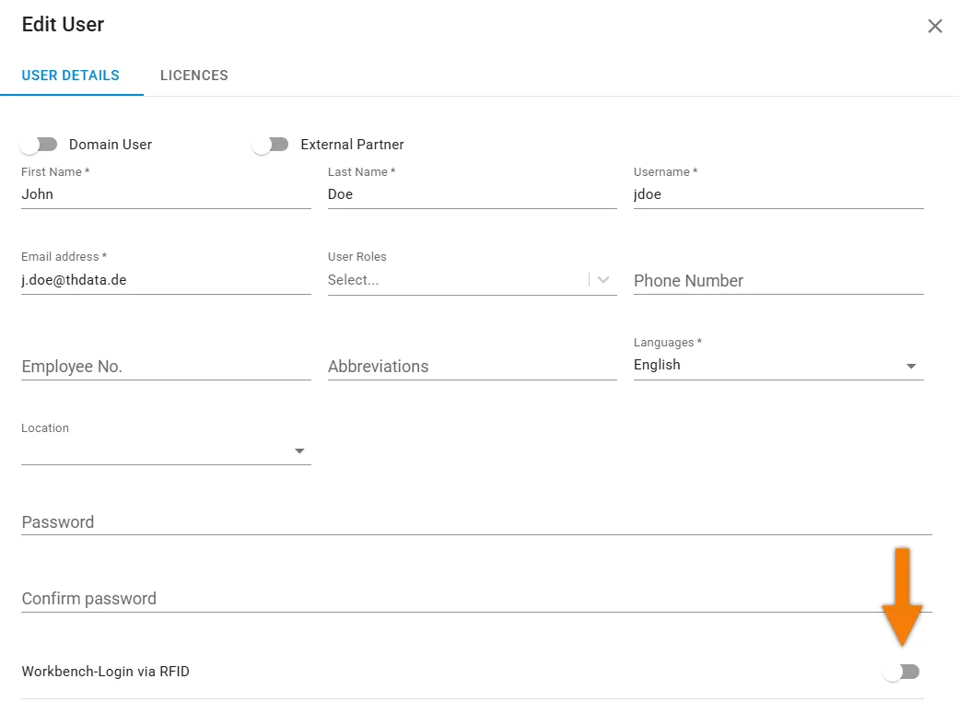Click into the Password field

[476, 522]
